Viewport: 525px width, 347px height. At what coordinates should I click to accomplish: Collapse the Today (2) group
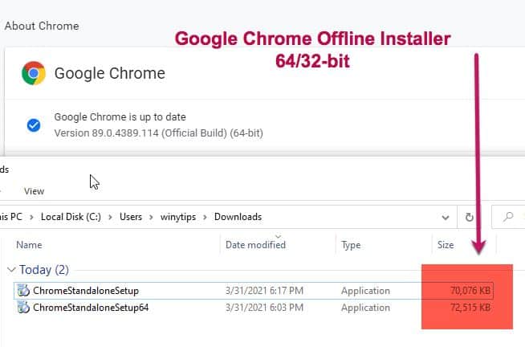(11, 269)
